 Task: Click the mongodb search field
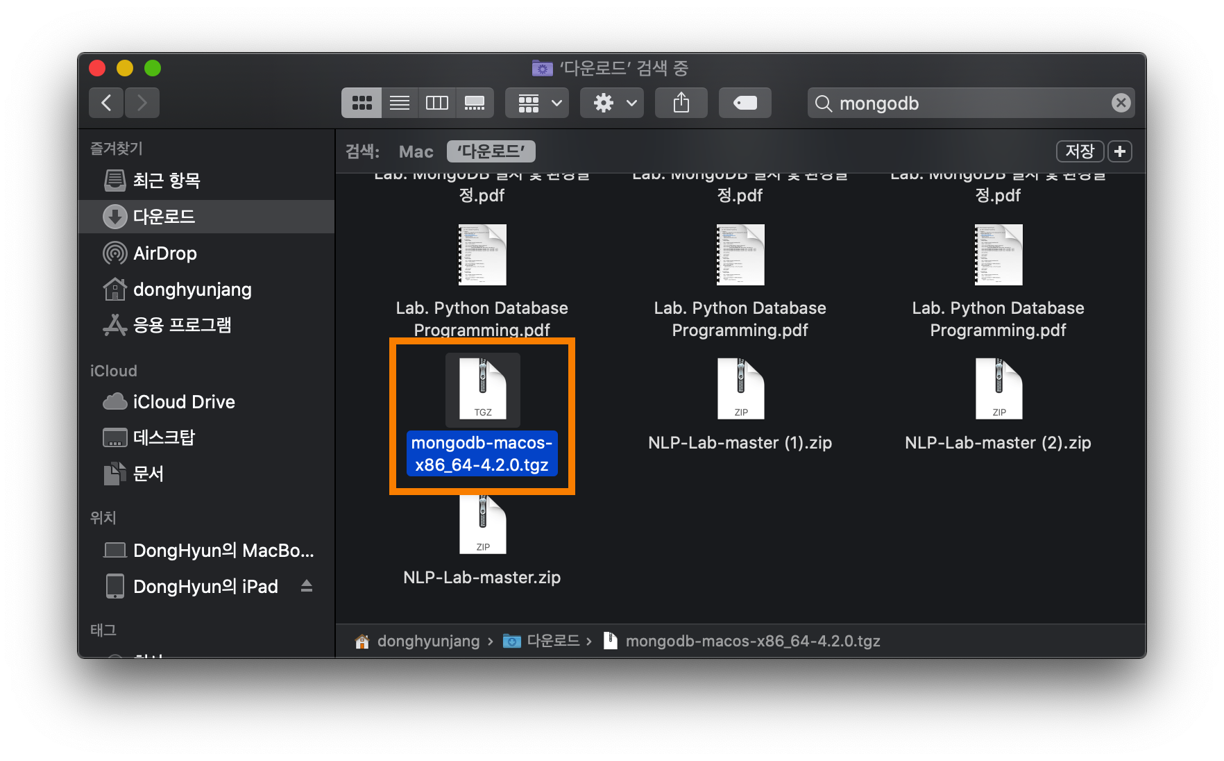(971, 103)
